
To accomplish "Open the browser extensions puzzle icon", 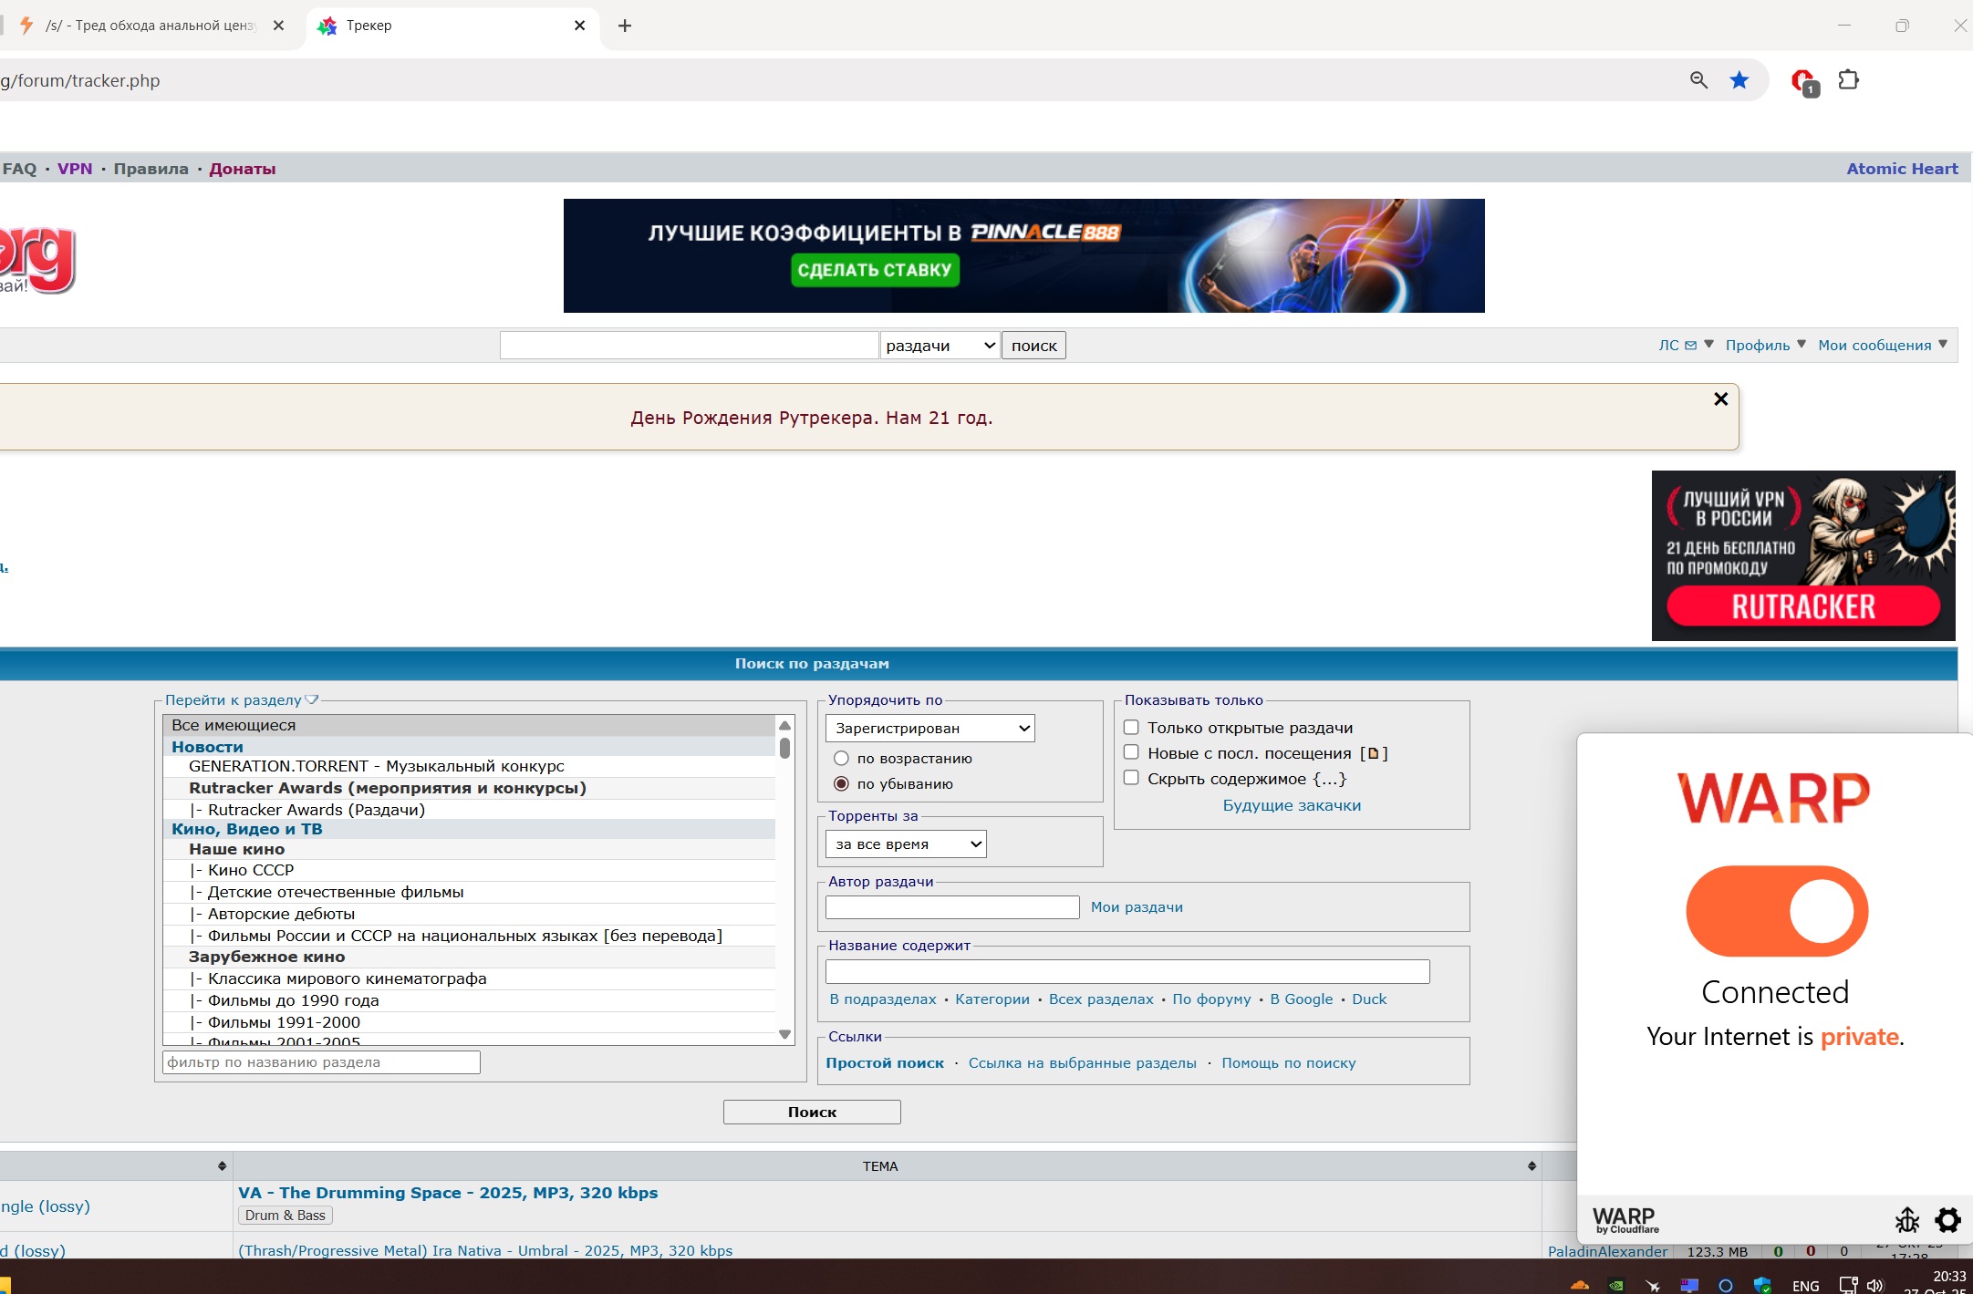I will click(x=1848, y=80).
